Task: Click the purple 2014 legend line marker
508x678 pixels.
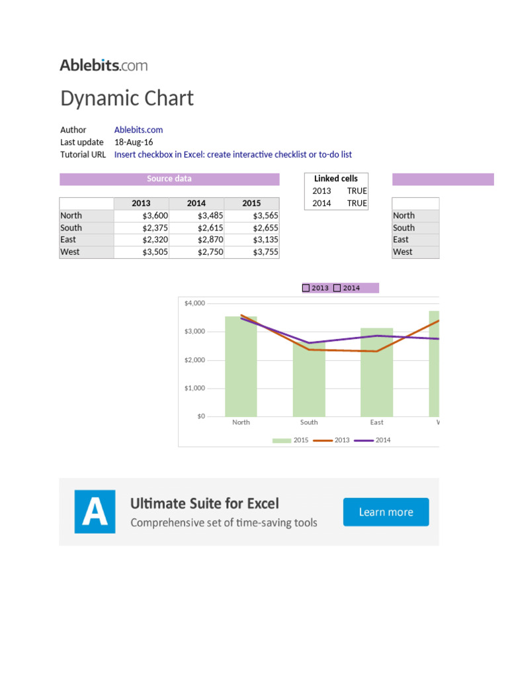Action: tap(364, 440)
